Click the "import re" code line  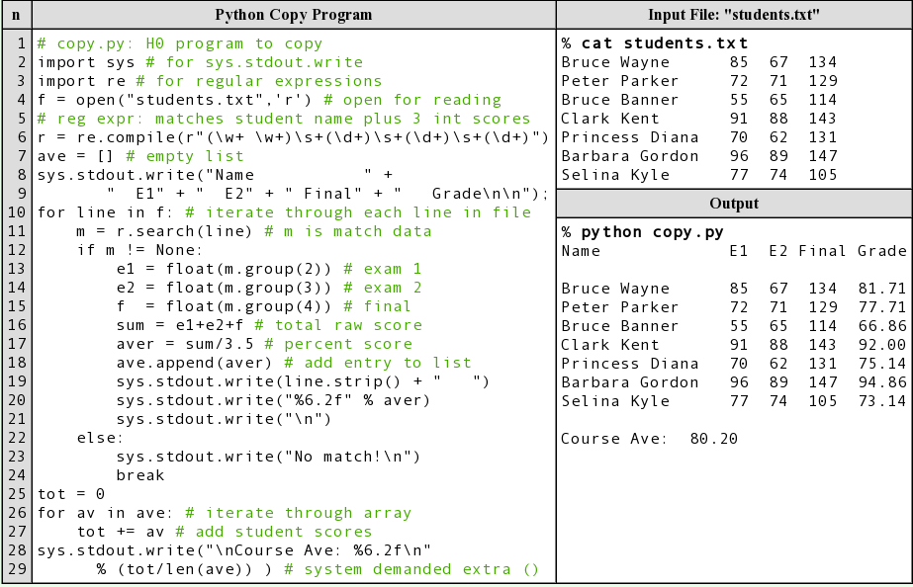pyautogui.click(x=210, y=81)
